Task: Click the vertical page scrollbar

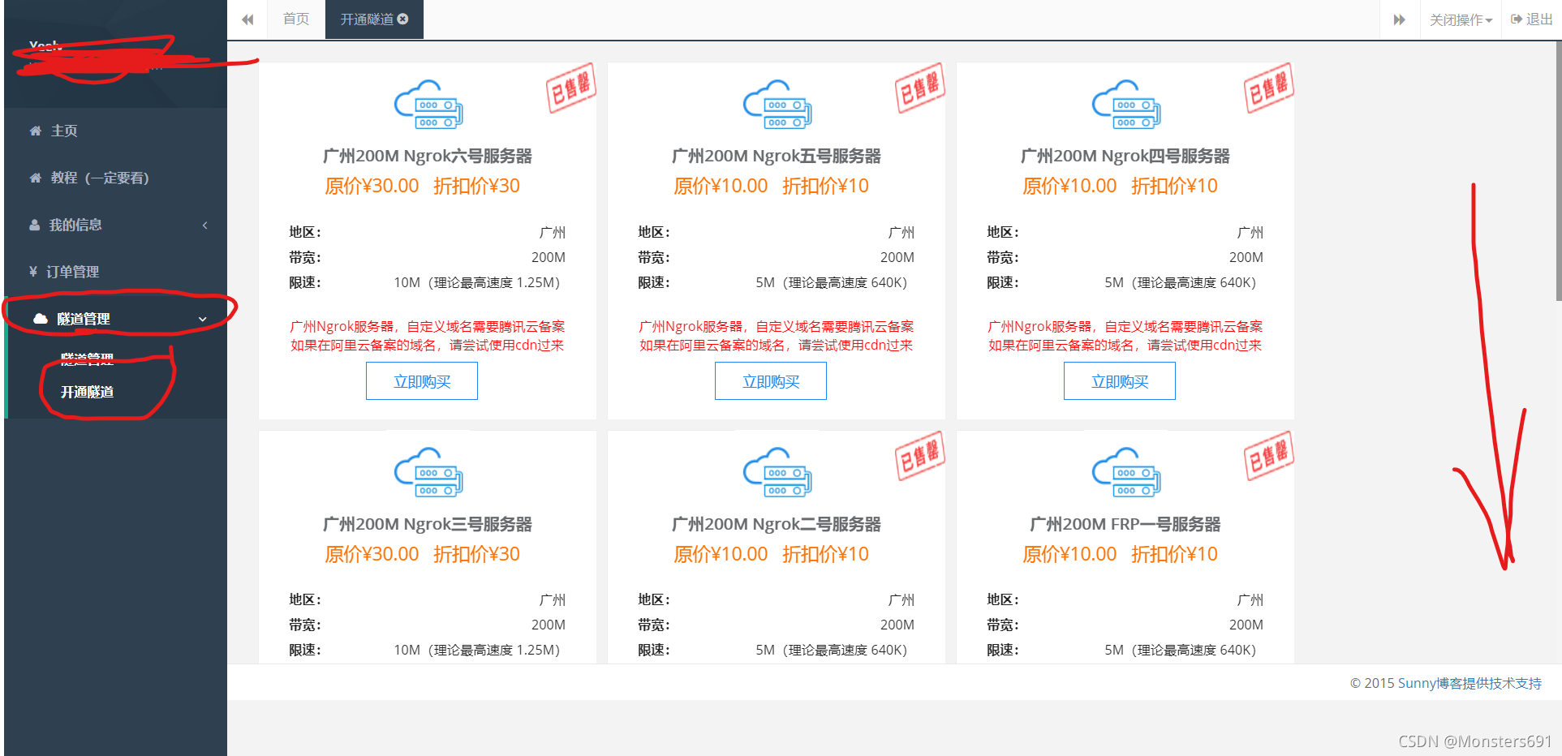Action: coord(1558,172)
